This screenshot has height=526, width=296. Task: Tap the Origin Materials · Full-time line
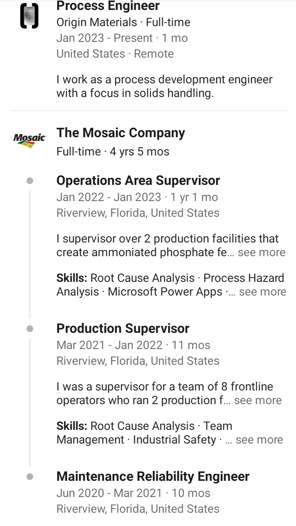point(123,22)
